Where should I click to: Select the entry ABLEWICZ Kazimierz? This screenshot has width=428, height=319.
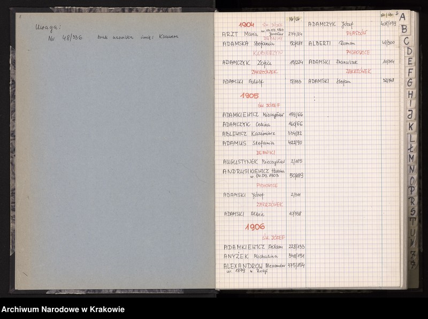click(x=249, y=134)
